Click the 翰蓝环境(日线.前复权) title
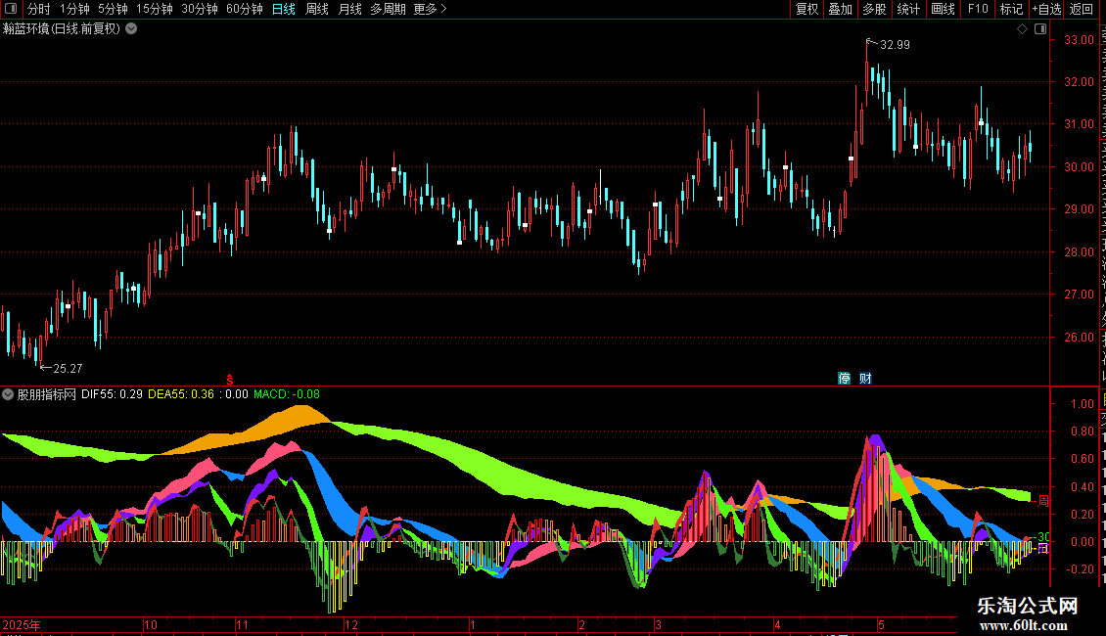 pos(62,29)
